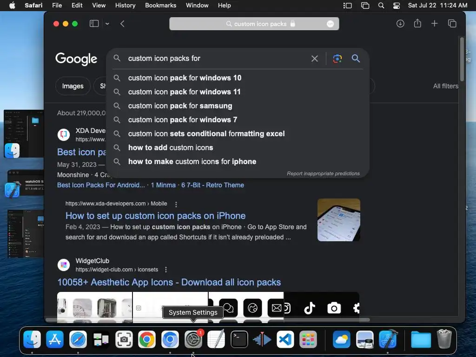The height and width of the screenshot is (357, 476).
Task: Open System Settings from the Dock
Action: click(193, 339)
